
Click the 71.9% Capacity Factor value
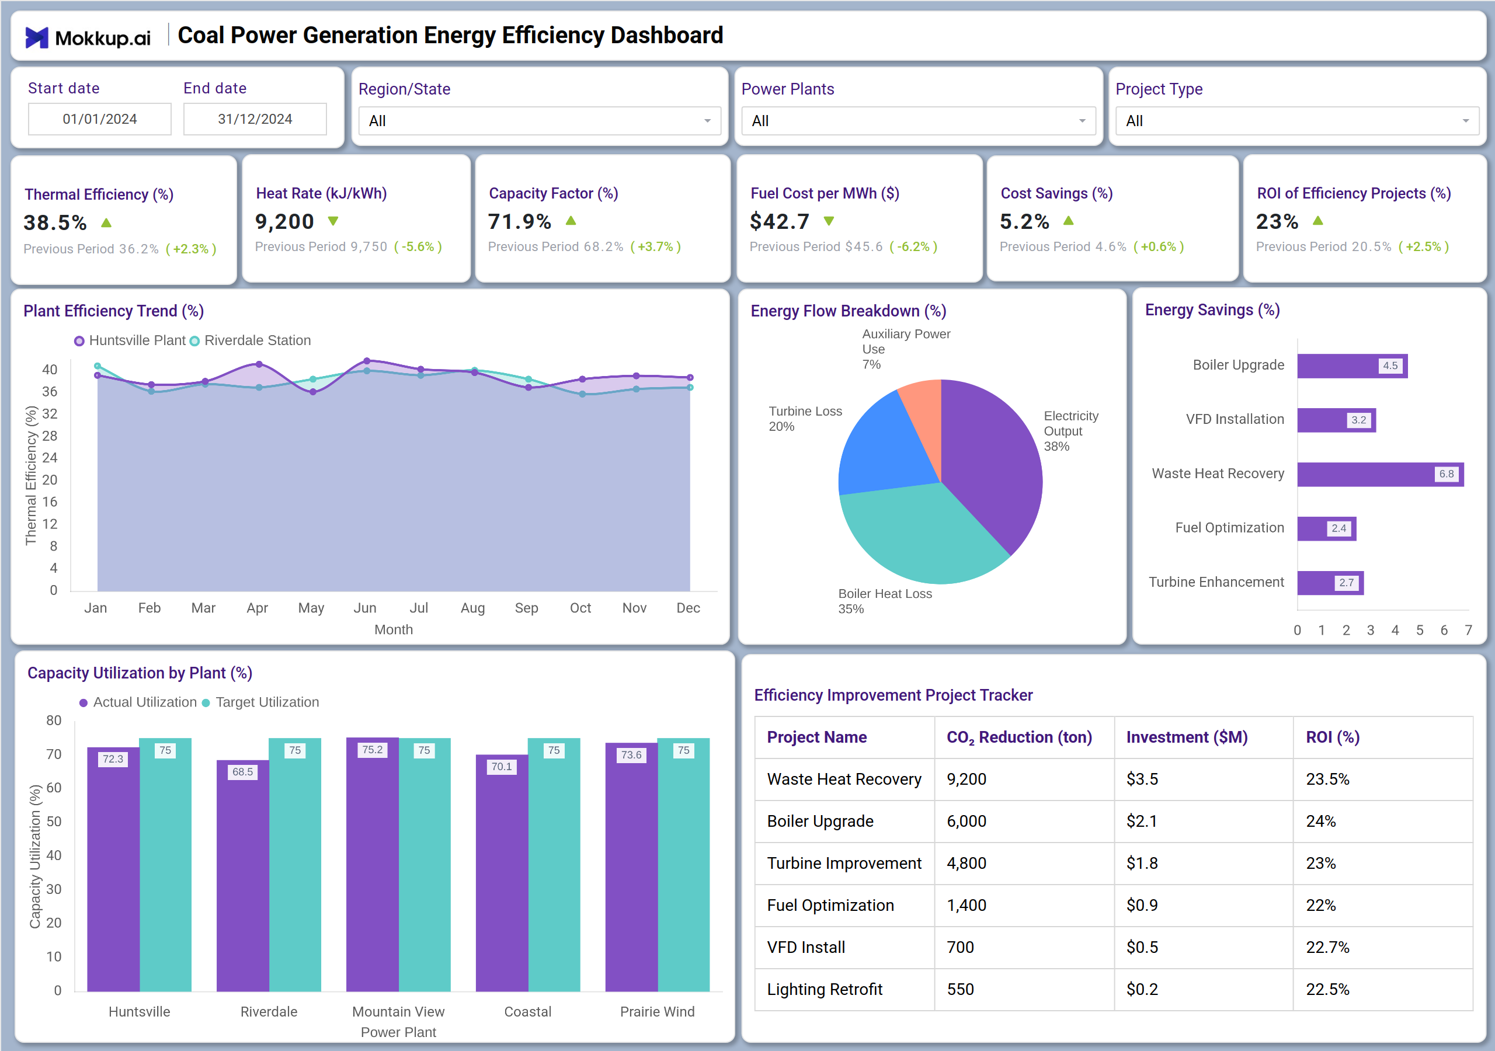(x=520, y=221)
